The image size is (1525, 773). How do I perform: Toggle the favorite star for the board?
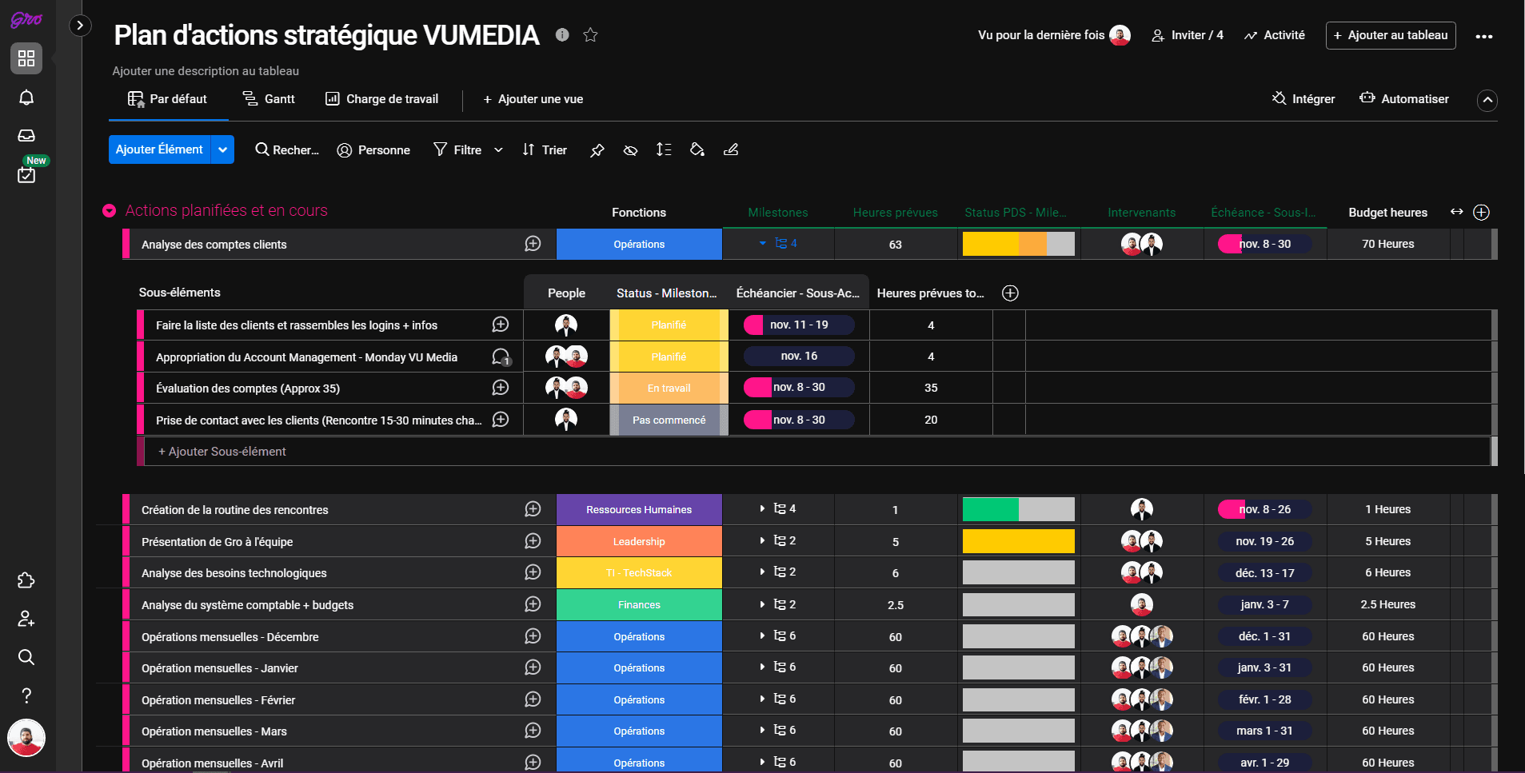click(x=590, y=34)
